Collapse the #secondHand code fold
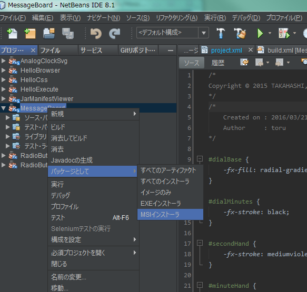The image size is (307, 292). (x=200, y=243)
